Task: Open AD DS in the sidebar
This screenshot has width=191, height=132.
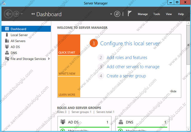Action: pyautogui.click(x=26, y=47)
